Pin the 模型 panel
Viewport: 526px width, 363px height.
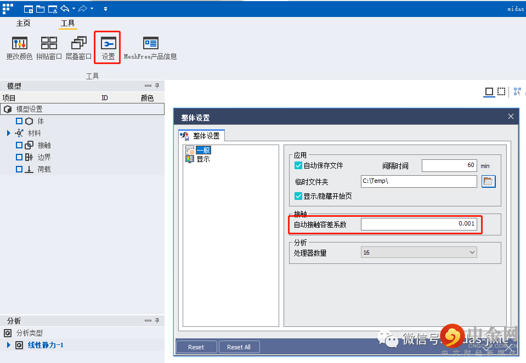click(x=157, y=86)
